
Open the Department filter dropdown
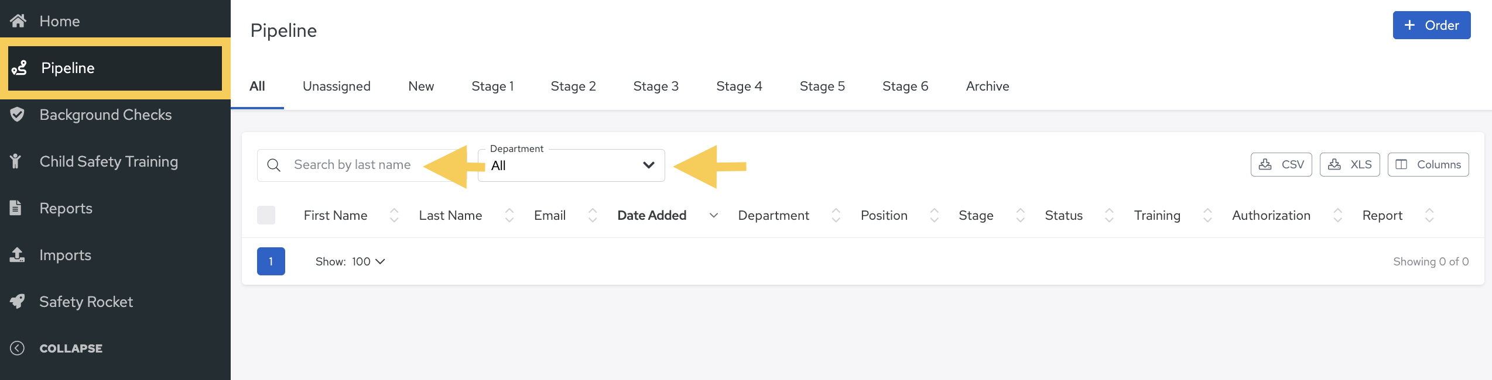572,165
